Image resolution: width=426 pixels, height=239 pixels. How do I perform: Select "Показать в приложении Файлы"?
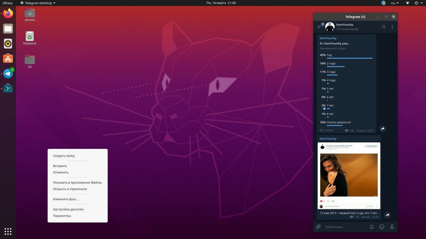(78, 183)
